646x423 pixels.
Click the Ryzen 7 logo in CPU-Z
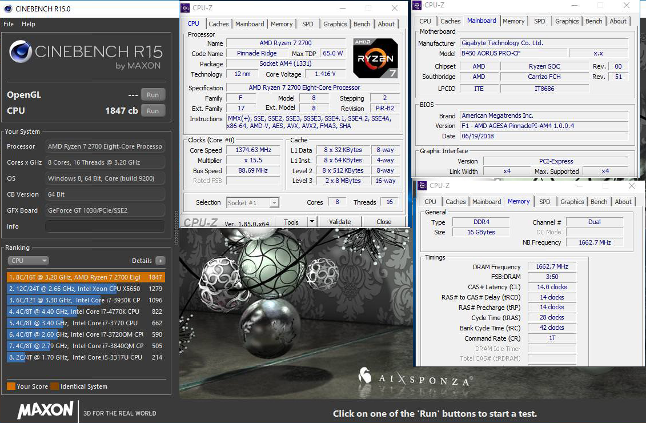(x=375, y=58)
